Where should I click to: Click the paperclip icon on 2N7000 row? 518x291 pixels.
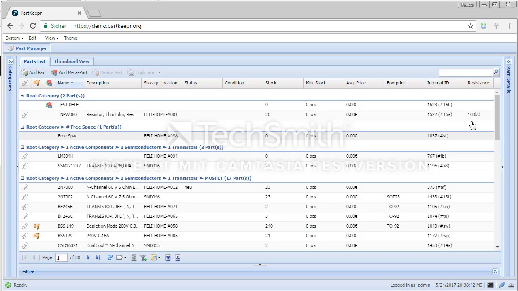click(25, 188)
